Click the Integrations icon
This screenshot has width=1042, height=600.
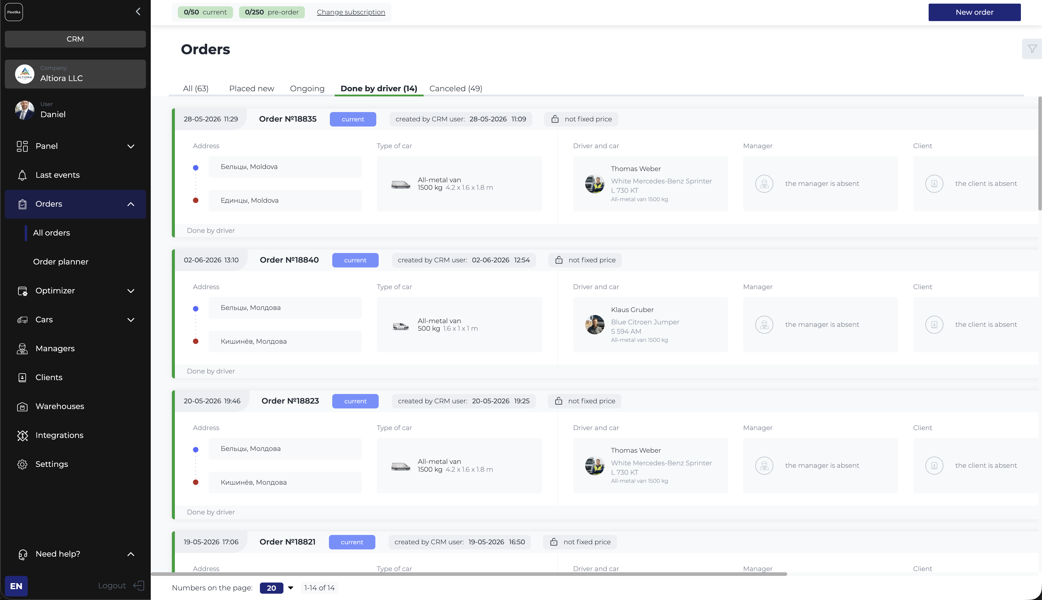point(22,436)
